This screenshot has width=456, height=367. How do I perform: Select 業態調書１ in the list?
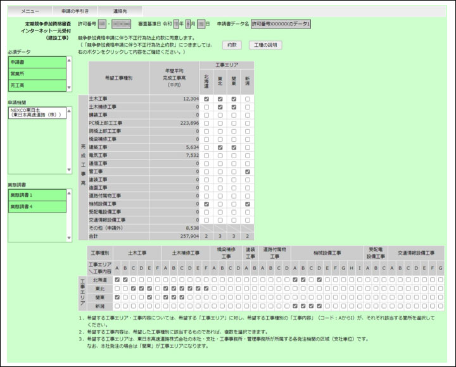point(37,195)
